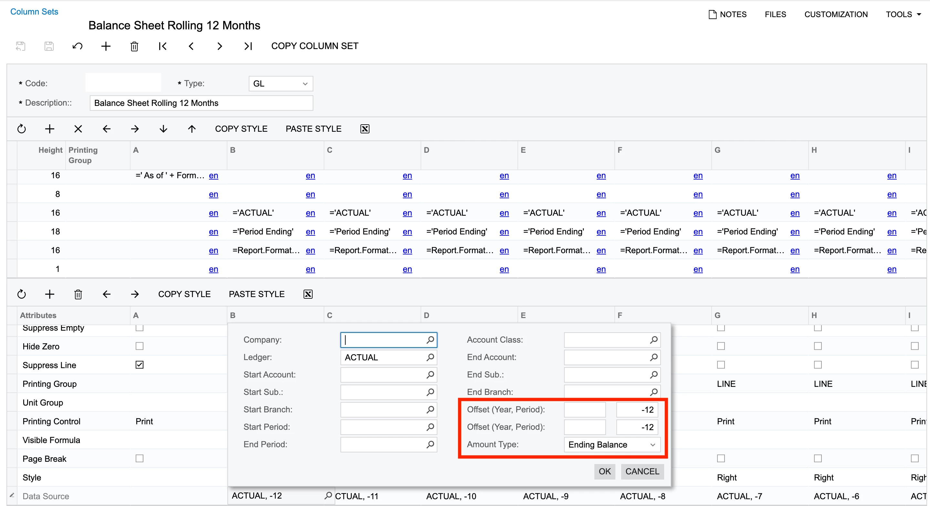
Task: Open Ledger lookup magnifier
Action: [430, 357]
